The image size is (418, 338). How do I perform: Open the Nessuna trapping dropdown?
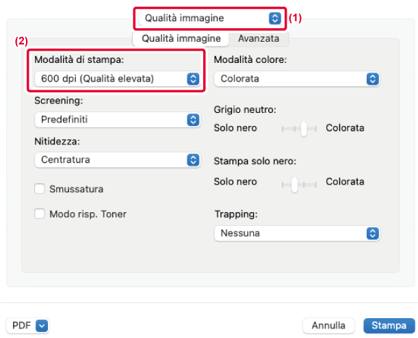click(x=297, y=233)
